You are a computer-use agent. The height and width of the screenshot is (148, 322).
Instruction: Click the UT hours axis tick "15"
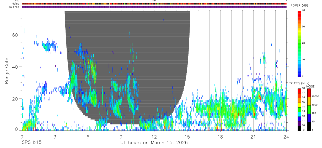(187, 137)
